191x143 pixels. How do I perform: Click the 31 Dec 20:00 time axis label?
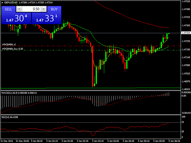point(22,141)
